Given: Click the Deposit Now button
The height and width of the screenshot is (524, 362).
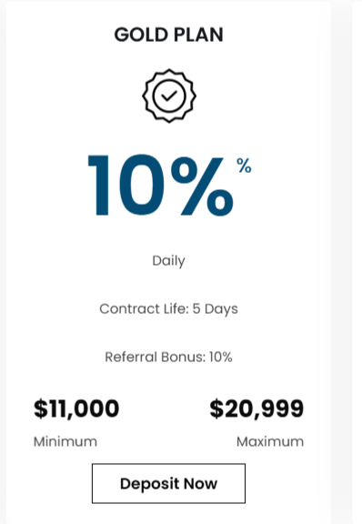Looking at the screenshot, I should coord(169,483).
